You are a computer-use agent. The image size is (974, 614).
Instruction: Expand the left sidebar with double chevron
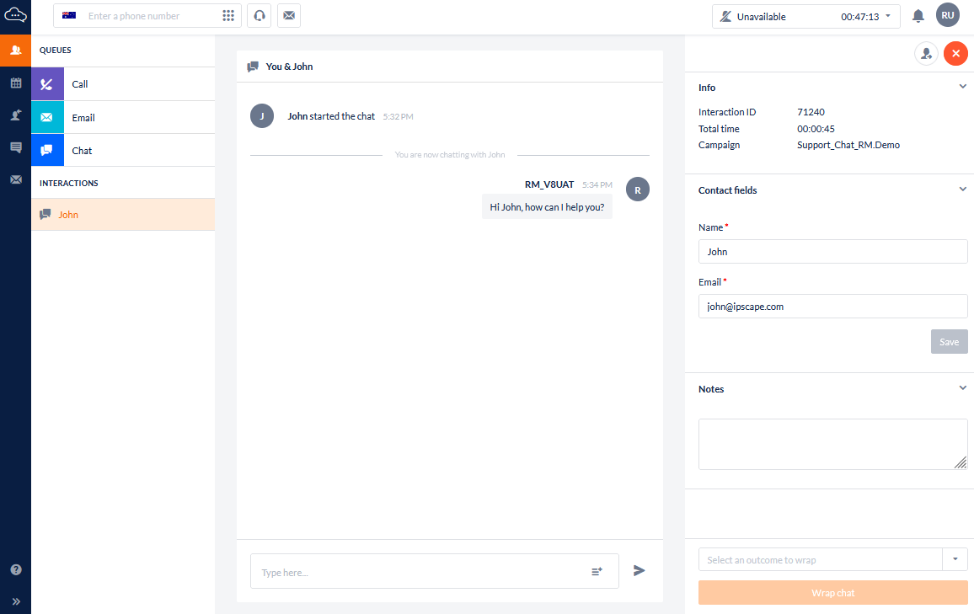[15, 601]
